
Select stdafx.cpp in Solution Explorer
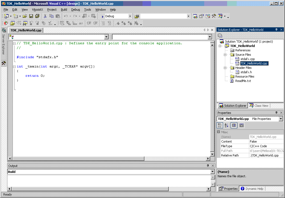pyautogui.click(x=248, y=59)
